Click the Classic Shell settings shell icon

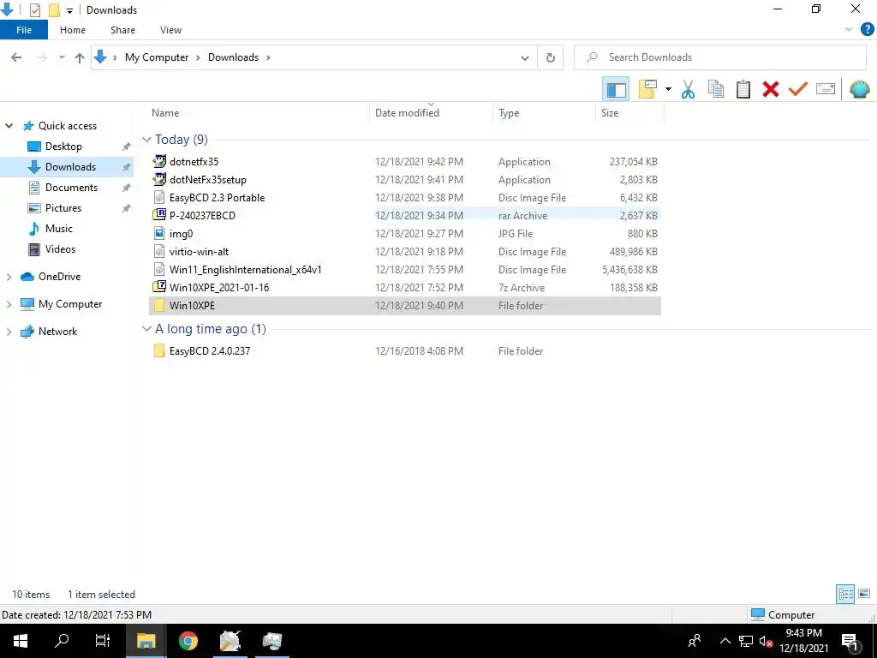pyautogui.click(x=859, y=89)
